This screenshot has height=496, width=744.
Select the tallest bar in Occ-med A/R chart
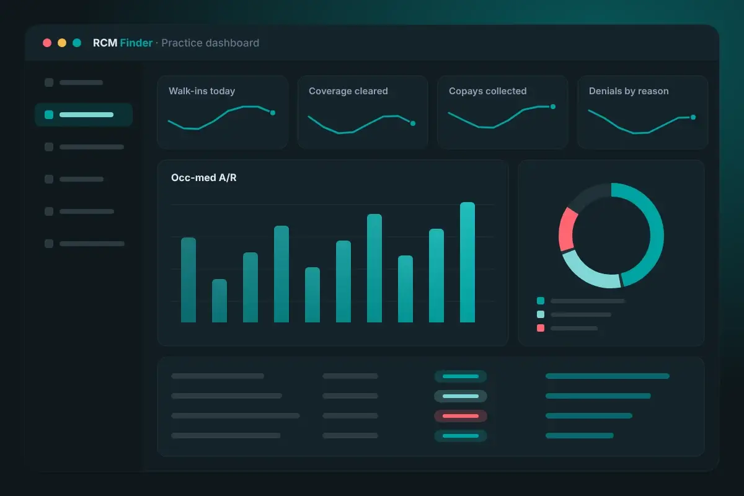tap(467, 262)
